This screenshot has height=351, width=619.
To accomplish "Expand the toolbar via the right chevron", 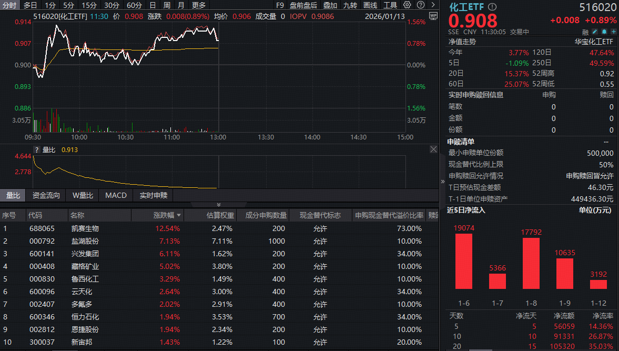I will click(433, 5).
